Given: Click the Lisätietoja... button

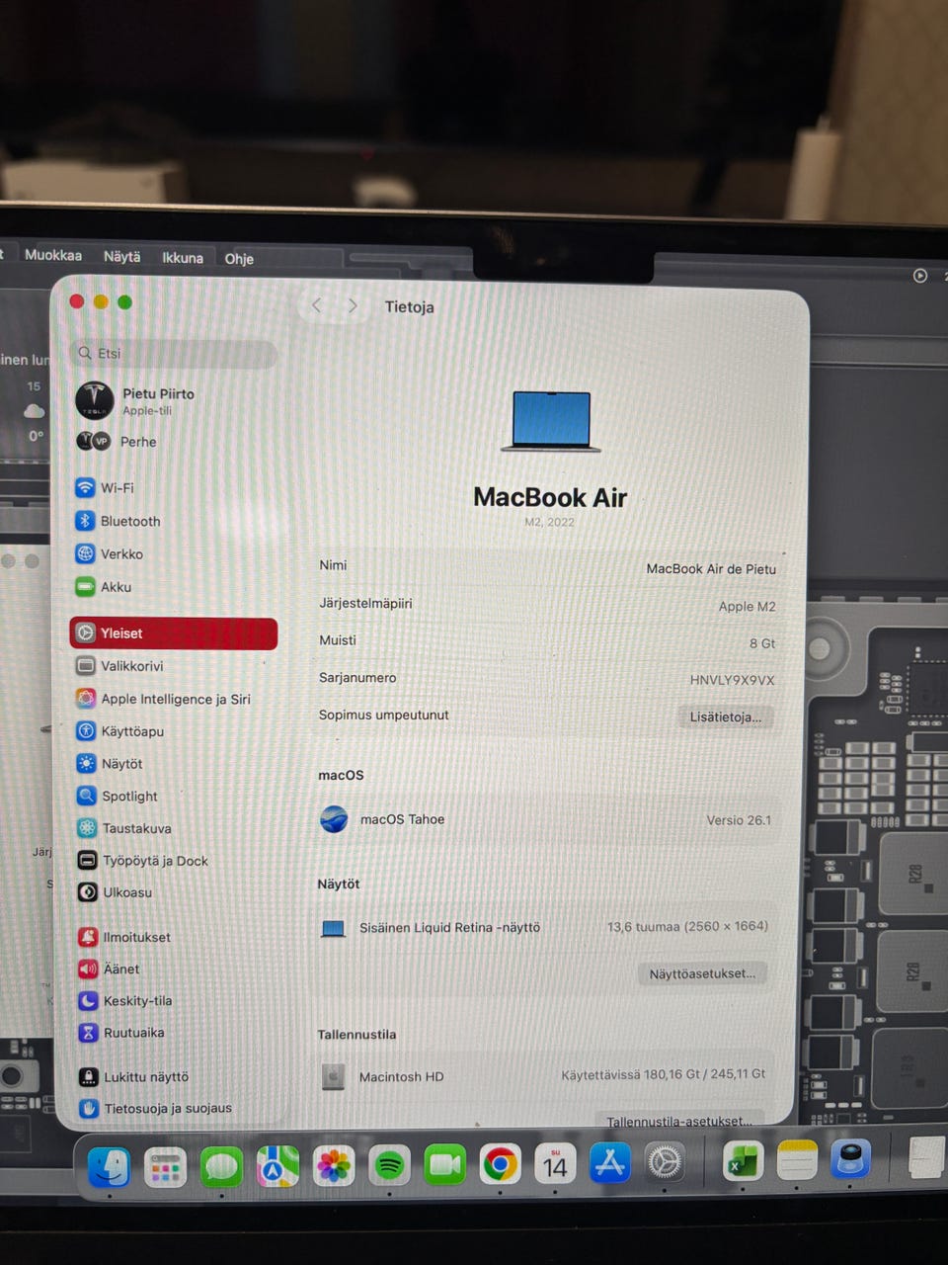Looking at the screenshot, I should [725, 717].
